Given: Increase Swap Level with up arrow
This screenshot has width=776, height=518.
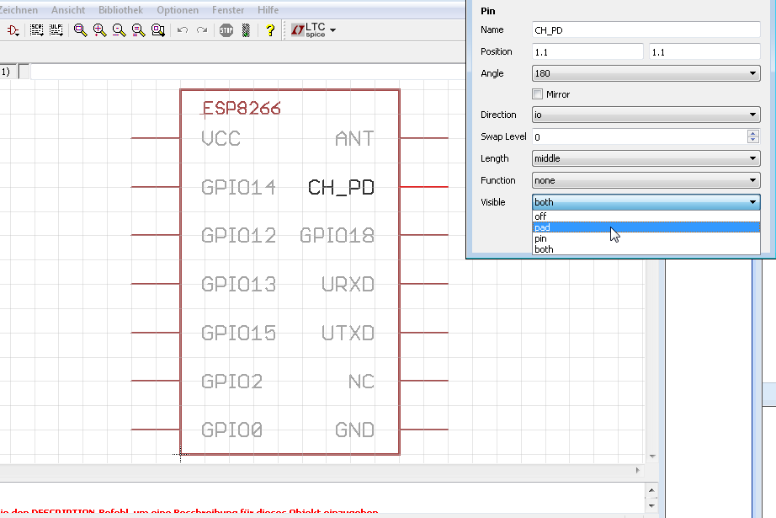Looking at the screenshot, I should coord(752,133).
